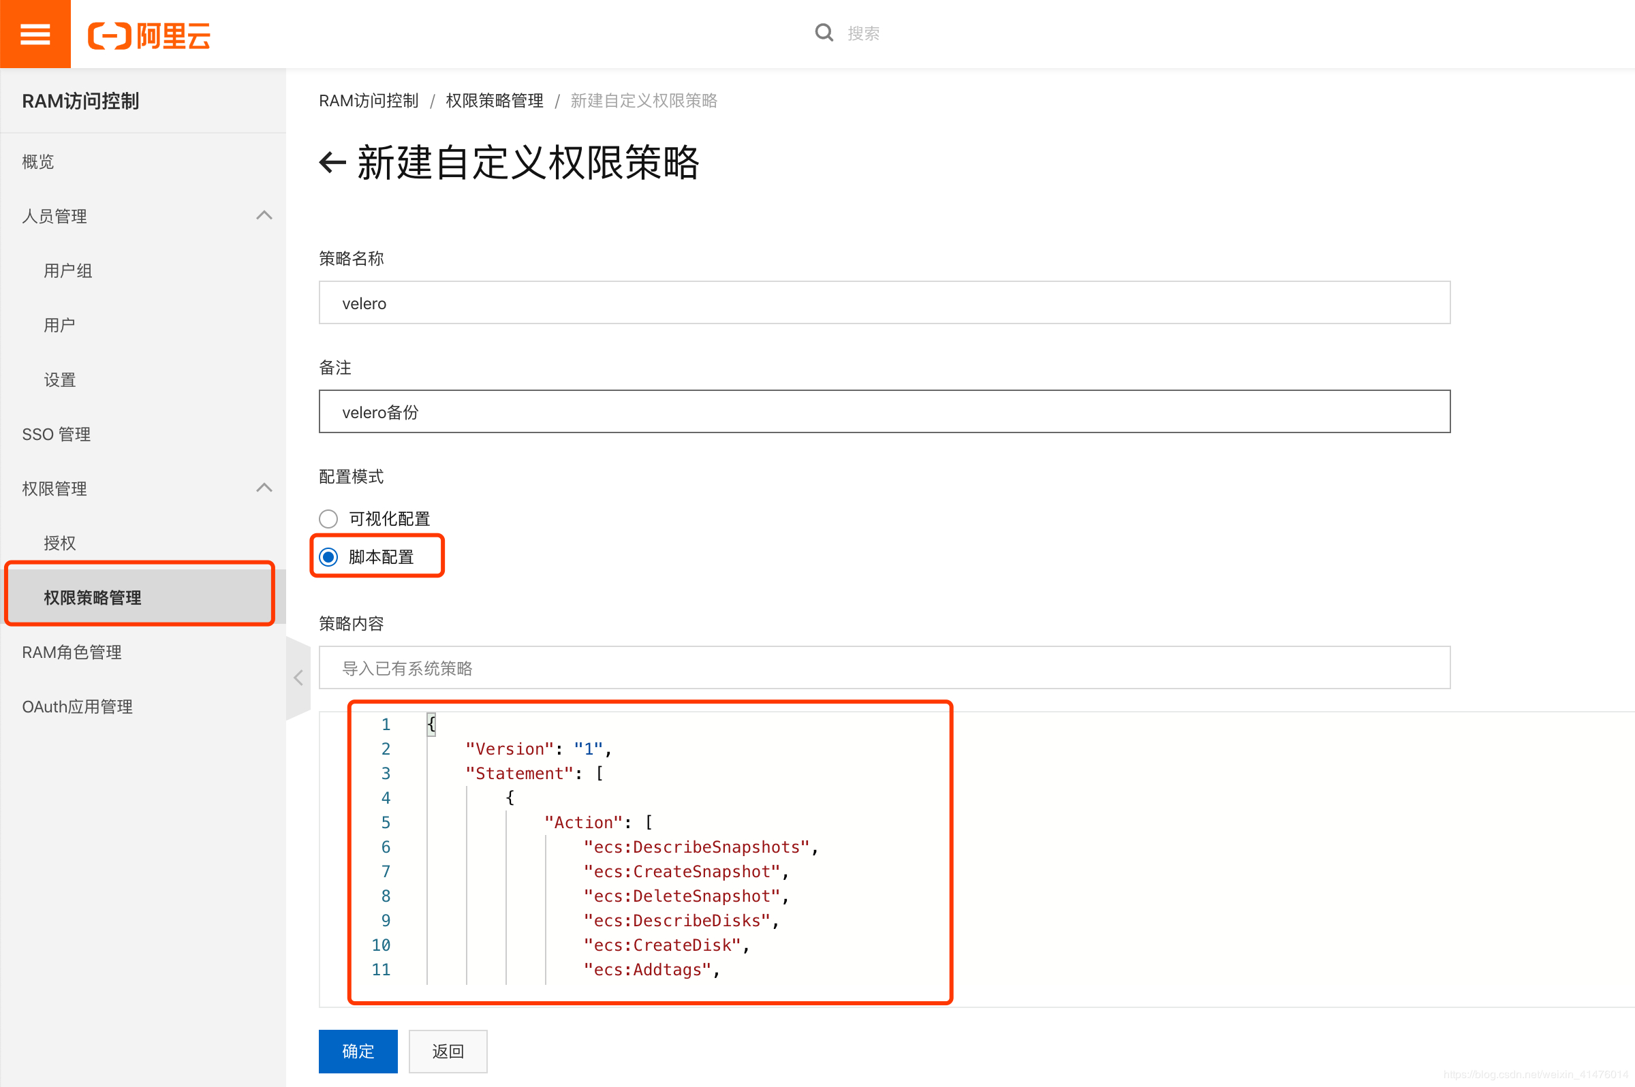1635x1087 pixels.
Task: Click the RAM访问控制 breadcrumb link
Action: (x=368, y=101)
